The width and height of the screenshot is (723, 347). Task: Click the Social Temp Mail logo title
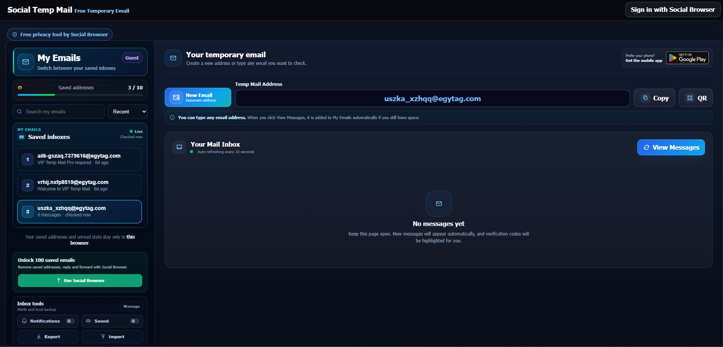pyautogui.click(x=40, y=10)
